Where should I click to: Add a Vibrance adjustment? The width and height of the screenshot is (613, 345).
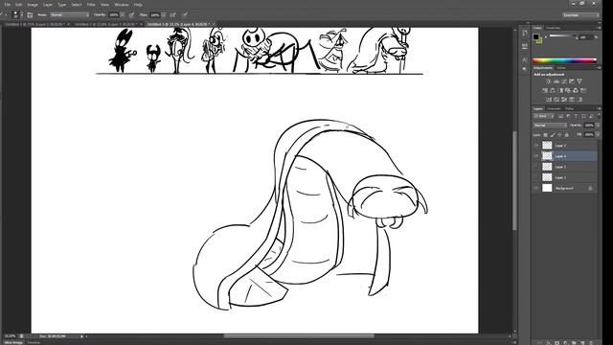[579, 81]
